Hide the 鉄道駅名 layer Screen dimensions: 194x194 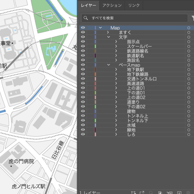(83, 56)
